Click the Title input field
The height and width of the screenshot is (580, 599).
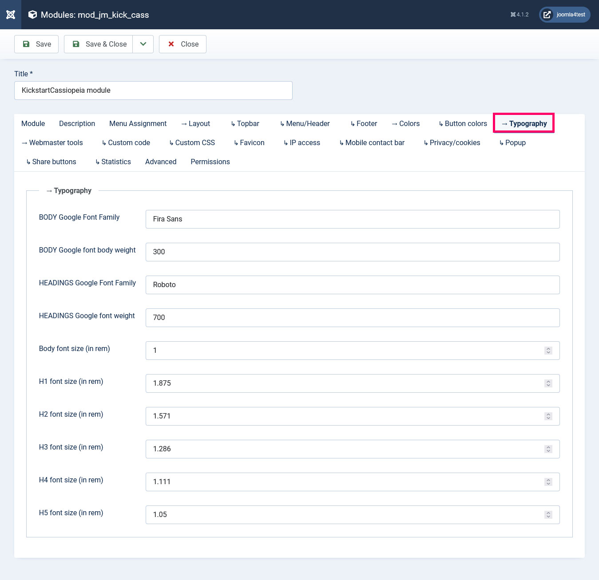[153, 91]
